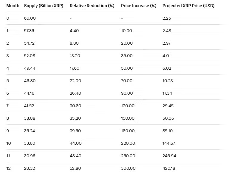This screenshot has width=232, height=176.
Task: Click the supply value 28.32
Action: click(30, 168)
